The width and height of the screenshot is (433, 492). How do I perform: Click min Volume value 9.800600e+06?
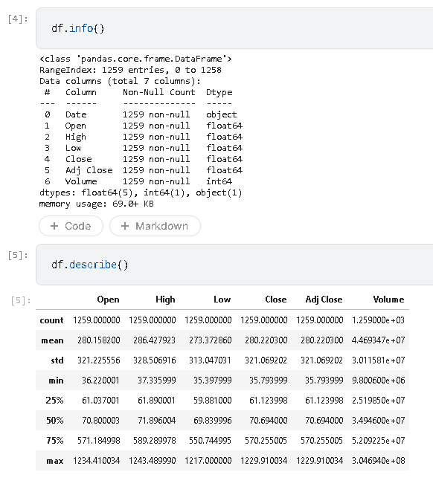[379, 381]
